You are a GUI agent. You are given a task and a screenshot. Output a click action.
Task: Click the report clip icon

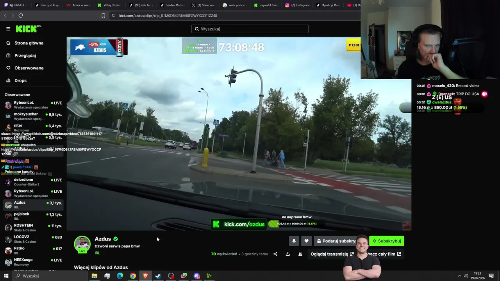pos(300,254)
